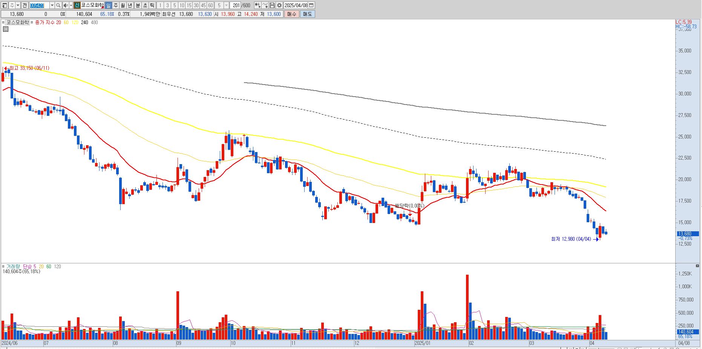Click the green 신 icon
This screenshot has height=349, width=702.
tap(77, 5)
